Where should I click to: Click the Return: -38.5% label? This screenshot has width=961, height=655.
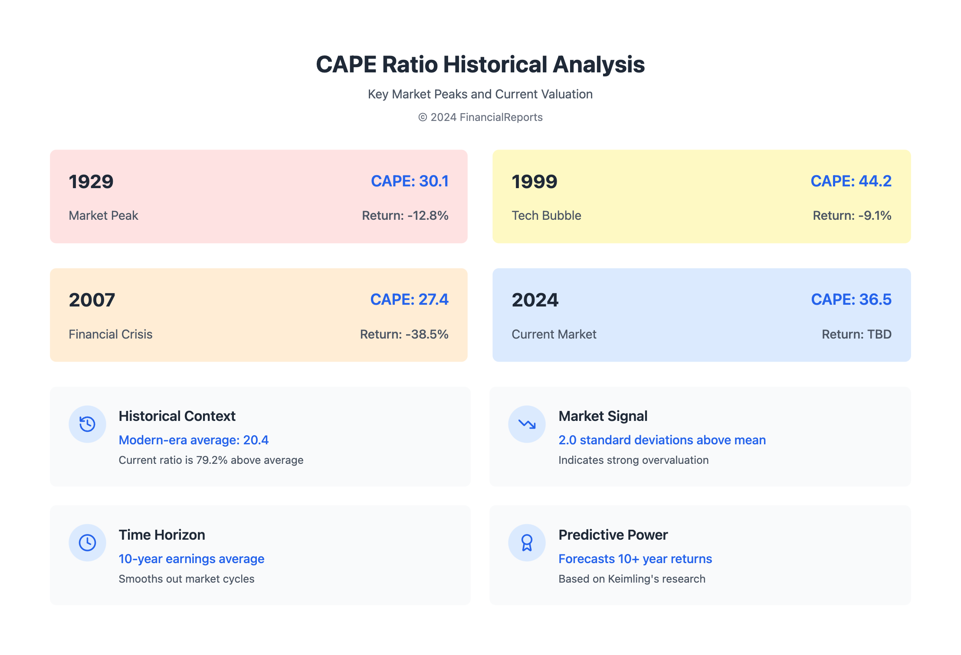(x=404, y=334)
